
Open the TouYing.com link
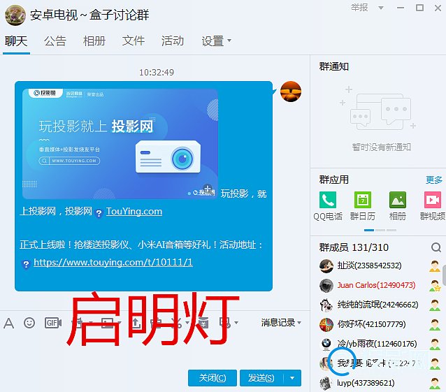tap(134, 212)
